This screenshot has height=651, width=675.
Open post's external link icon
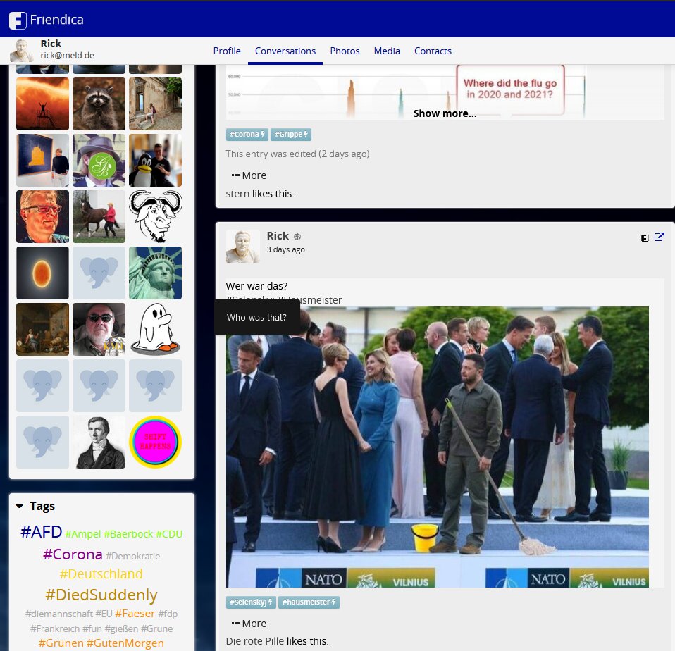tap(659, 237)
